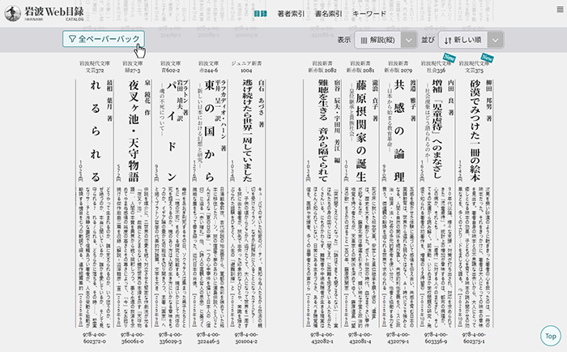This screenshot has height=352, width=567.
Task: Open the book 共感の論理
Action: 399,131
